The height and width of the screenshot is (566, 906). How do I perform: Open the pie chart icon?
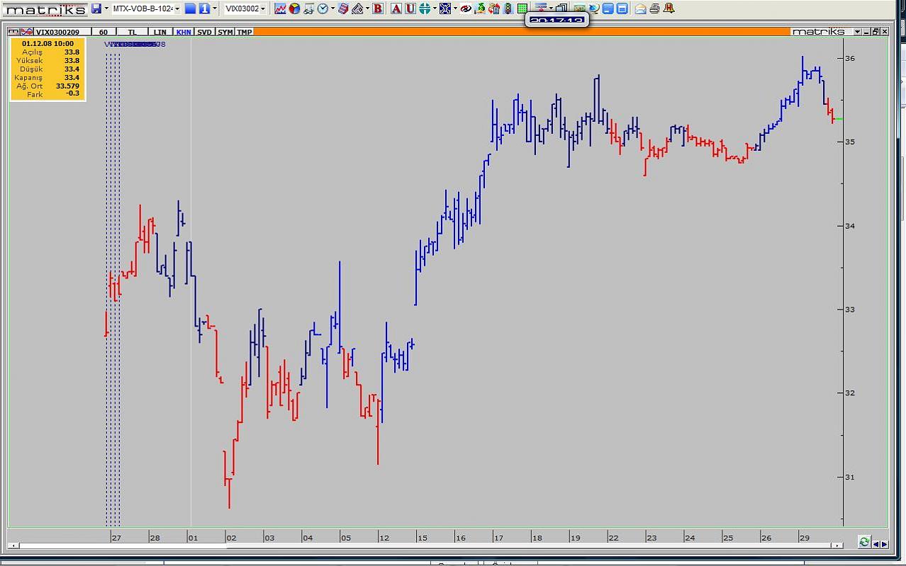(294, 9)
